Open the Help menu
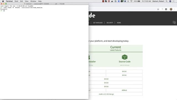 (x=40, y=1)
